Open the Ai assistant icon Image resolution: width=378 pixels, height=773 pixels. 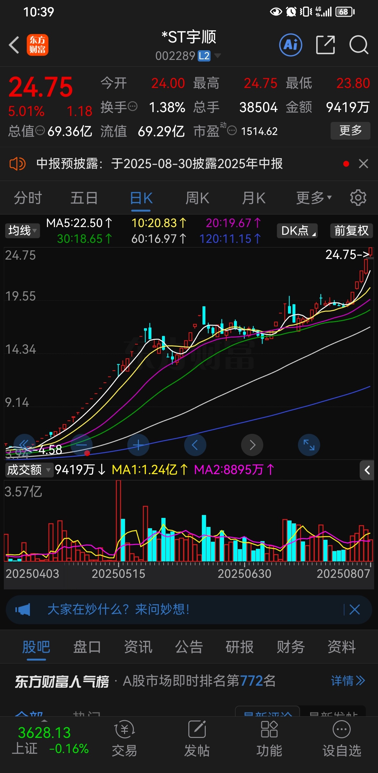(x=291, y=45)
